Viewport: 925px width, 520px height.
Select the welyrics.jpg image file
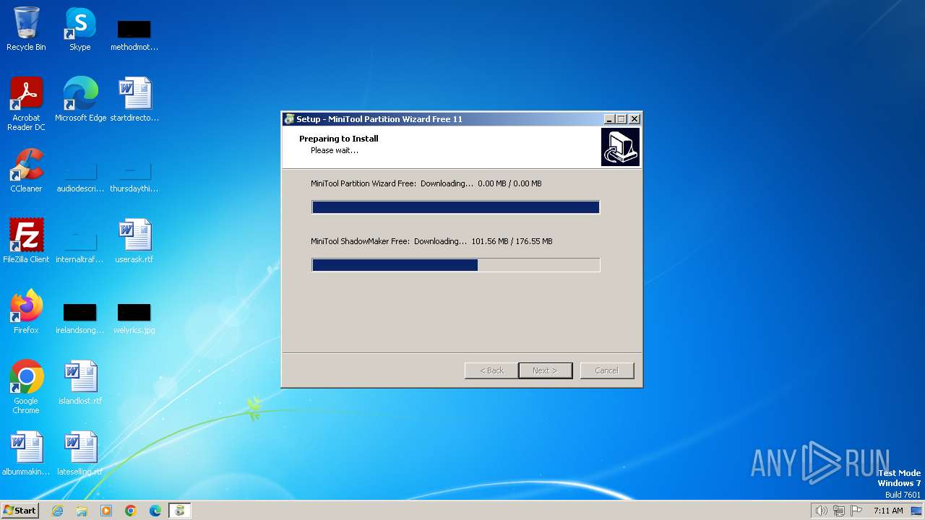coord(134,318)
